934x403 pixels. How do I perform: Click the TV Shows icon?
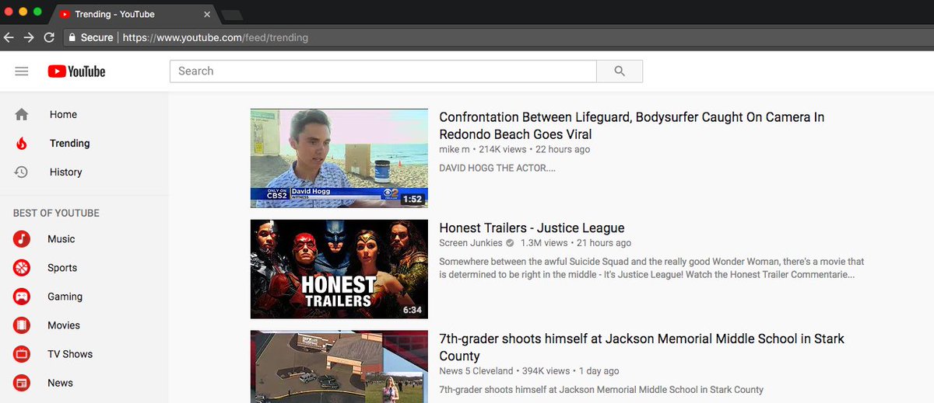[x=22, y=354]
